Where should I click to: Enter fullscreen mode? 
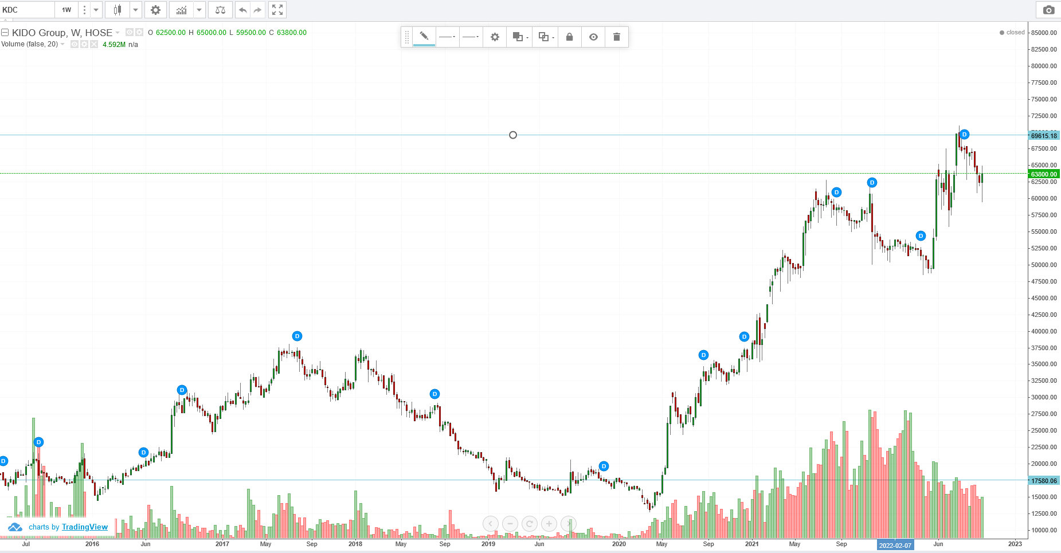pos(277,10)
